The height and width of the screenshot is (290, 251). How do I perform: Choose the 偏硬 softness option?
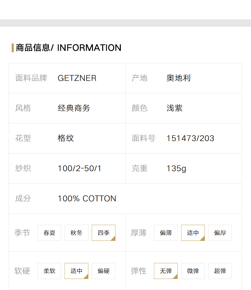pos(103,271)
